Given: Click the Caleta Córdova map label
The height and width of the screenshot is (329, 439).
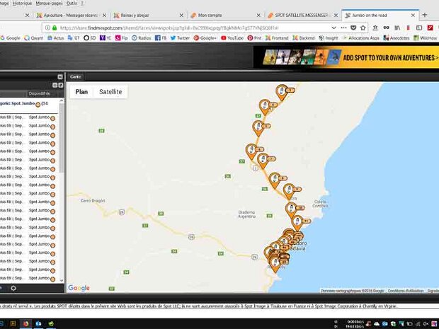Looking at the screenshot, I should click(320, 203).
